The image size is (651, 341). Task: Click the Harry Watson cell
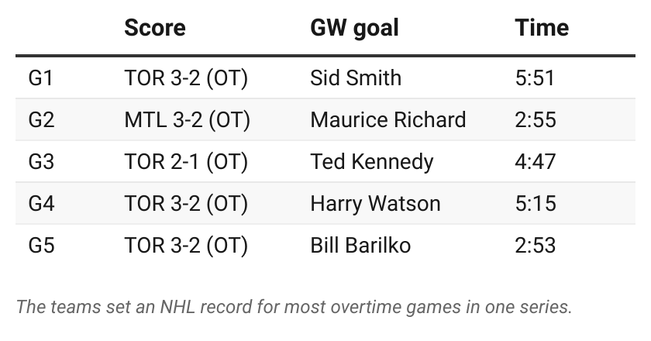point(375,204)
